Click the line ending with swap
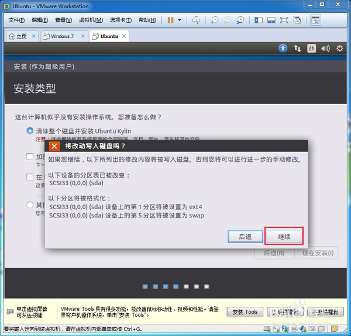The image size is (351, 336). coord(126,216)
